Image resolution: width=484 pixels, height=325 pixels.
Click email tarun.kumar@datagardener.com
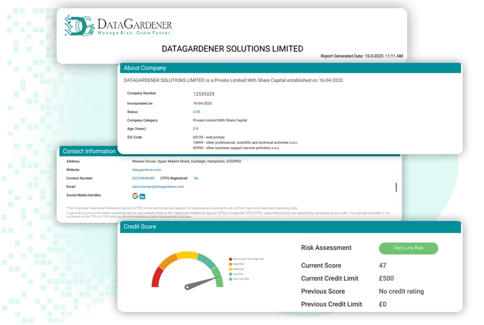tap(158, 187)
